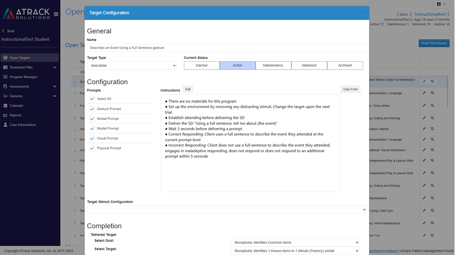Edit pencil icon for Mands row
This screenshot has height=255, width=455.
[424, 128]
